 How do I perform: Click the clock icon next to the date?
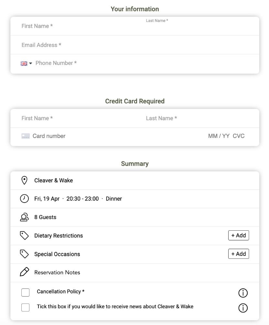[x=24, y=199]
